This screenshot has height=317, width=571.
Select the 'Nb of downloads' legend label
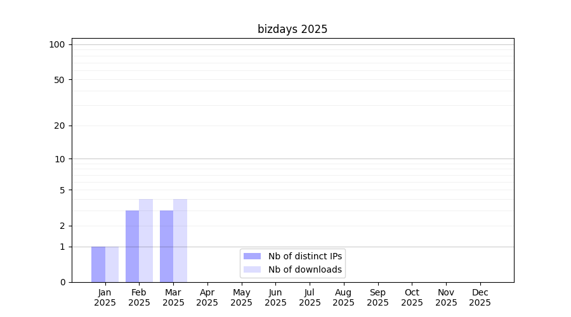[x=305, y=269]
